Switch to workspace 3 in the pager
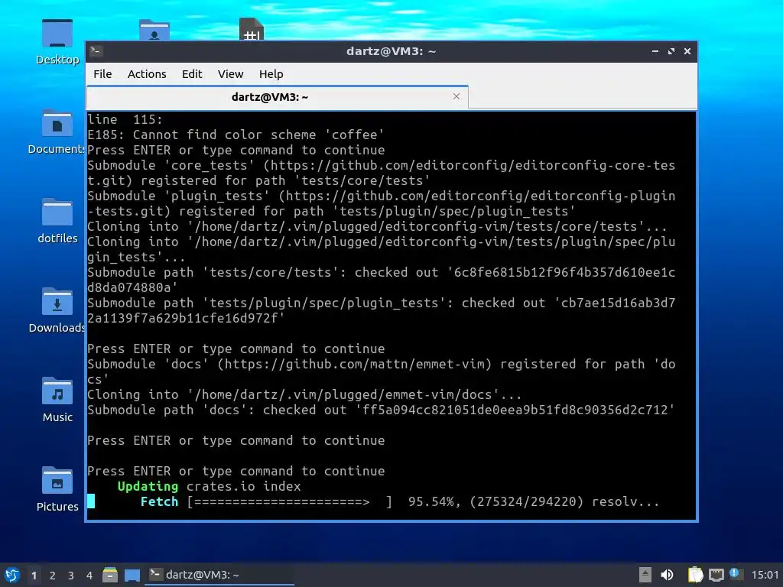 pyautogui.click(x=71, y=576)
